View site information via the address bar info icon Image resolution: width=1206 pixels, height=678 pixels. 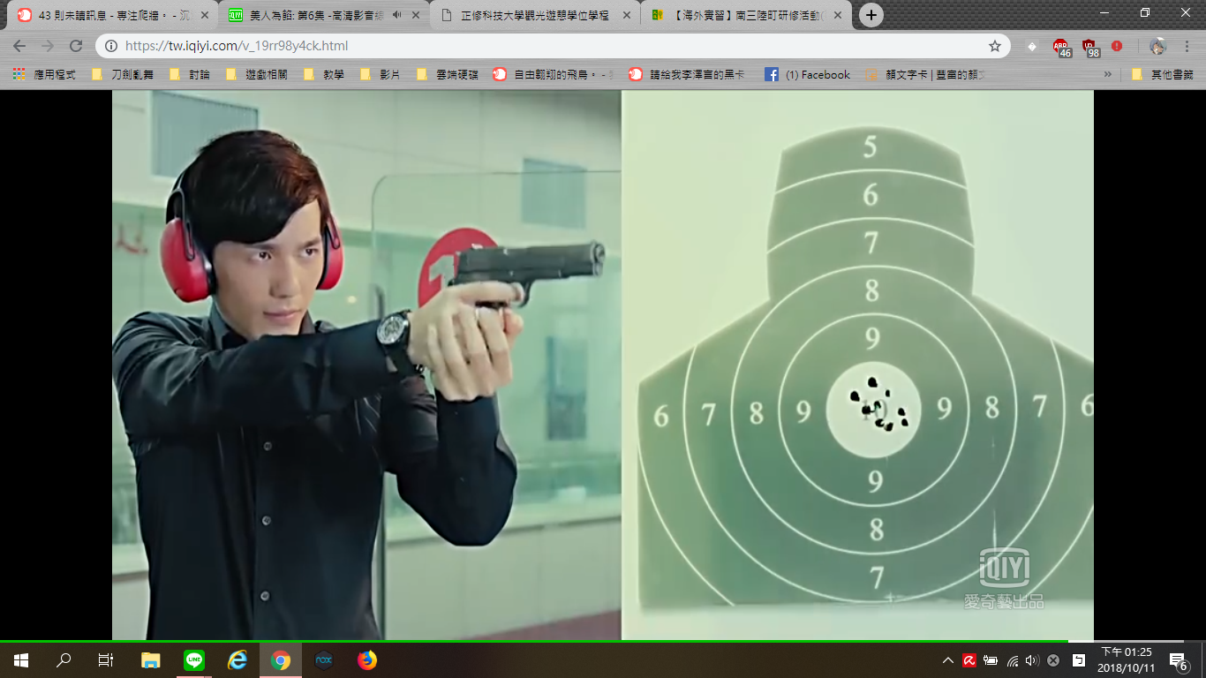(112, 46)
